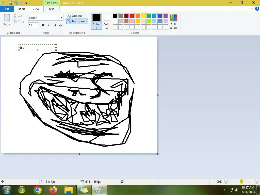260x195 pixels.
Task: Toggle Italic formatting
Action: coord(48,25)
